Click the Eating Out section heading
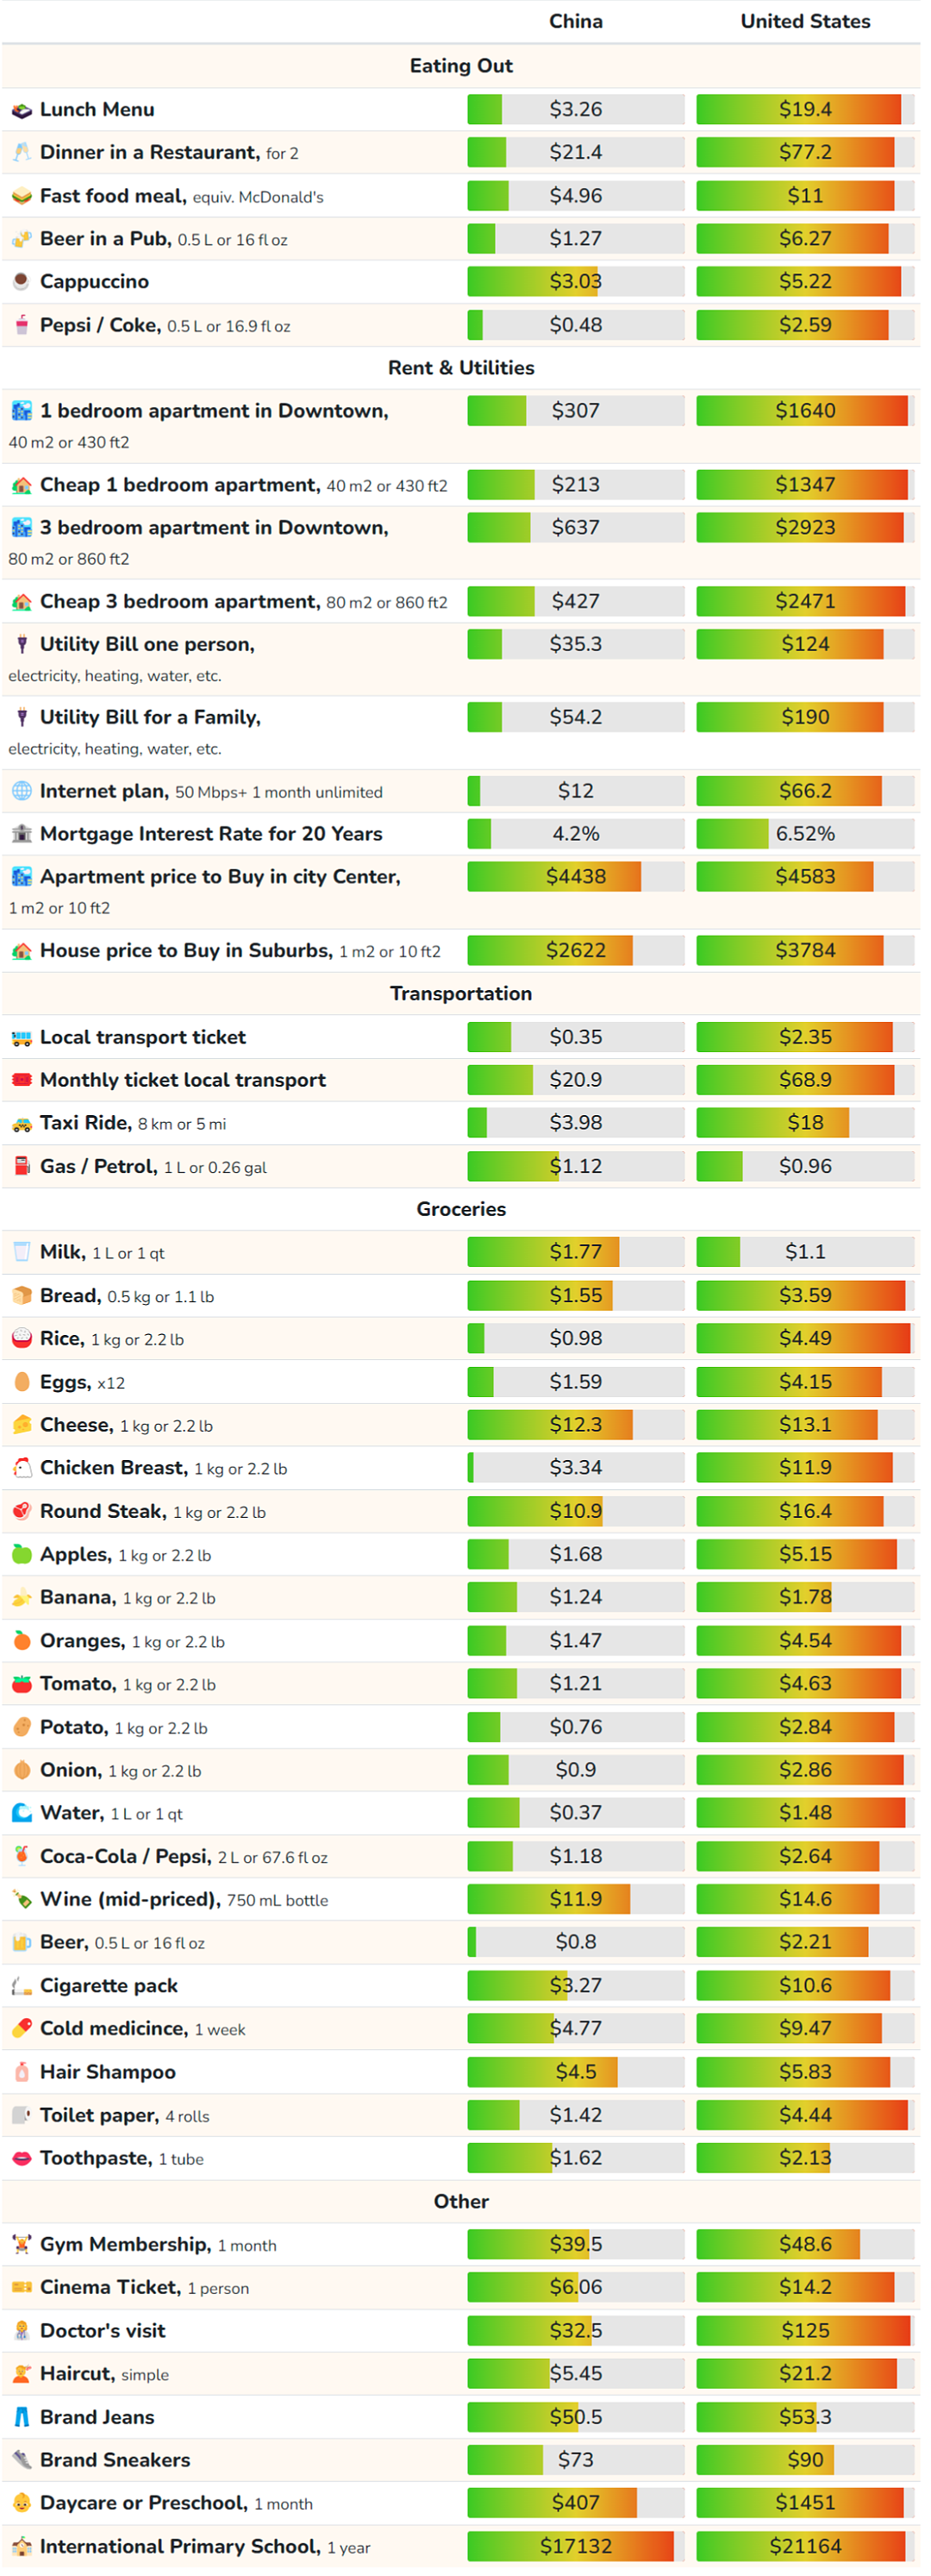Viewport: 931px width, 2576px height. (461, 66)
